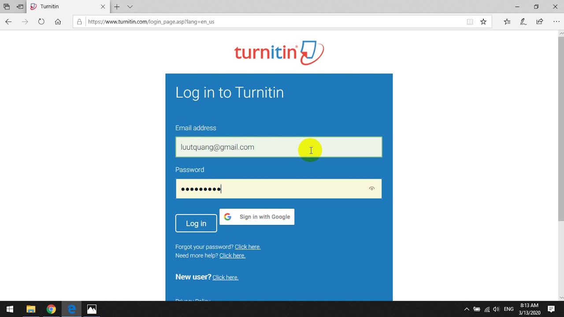564x317 pixels.
Task: Show hidden system tray icons
Action: pyautogui.click(x=467, y=309)
